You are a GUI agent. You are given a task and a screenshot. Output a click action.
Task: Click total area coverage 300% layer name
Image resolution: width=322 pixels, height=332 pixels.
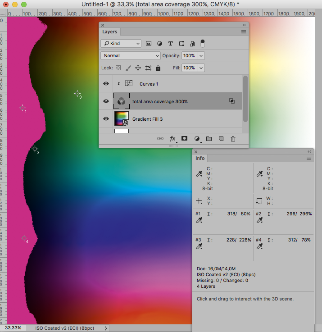(x=160, y=101)
